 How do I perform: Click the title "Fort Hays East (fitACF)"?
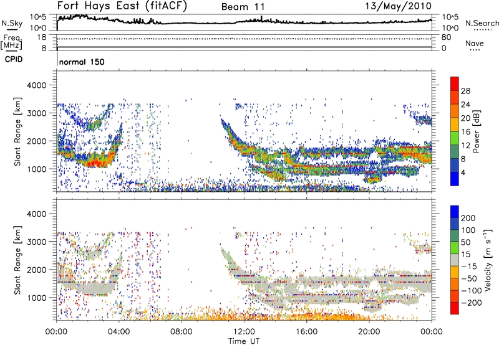pos(122,6)
